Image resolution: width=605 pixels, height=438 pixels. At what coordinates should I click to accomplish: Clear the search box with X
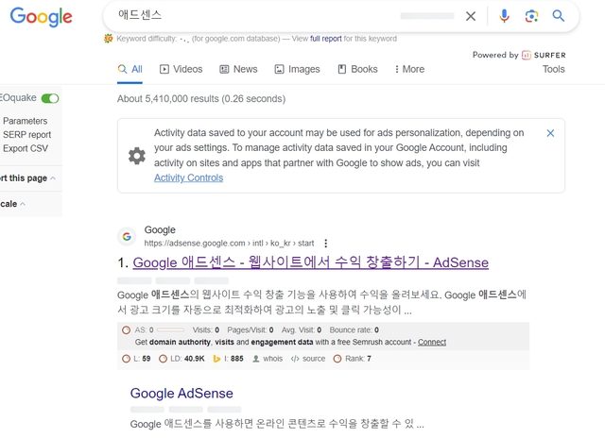471,16
